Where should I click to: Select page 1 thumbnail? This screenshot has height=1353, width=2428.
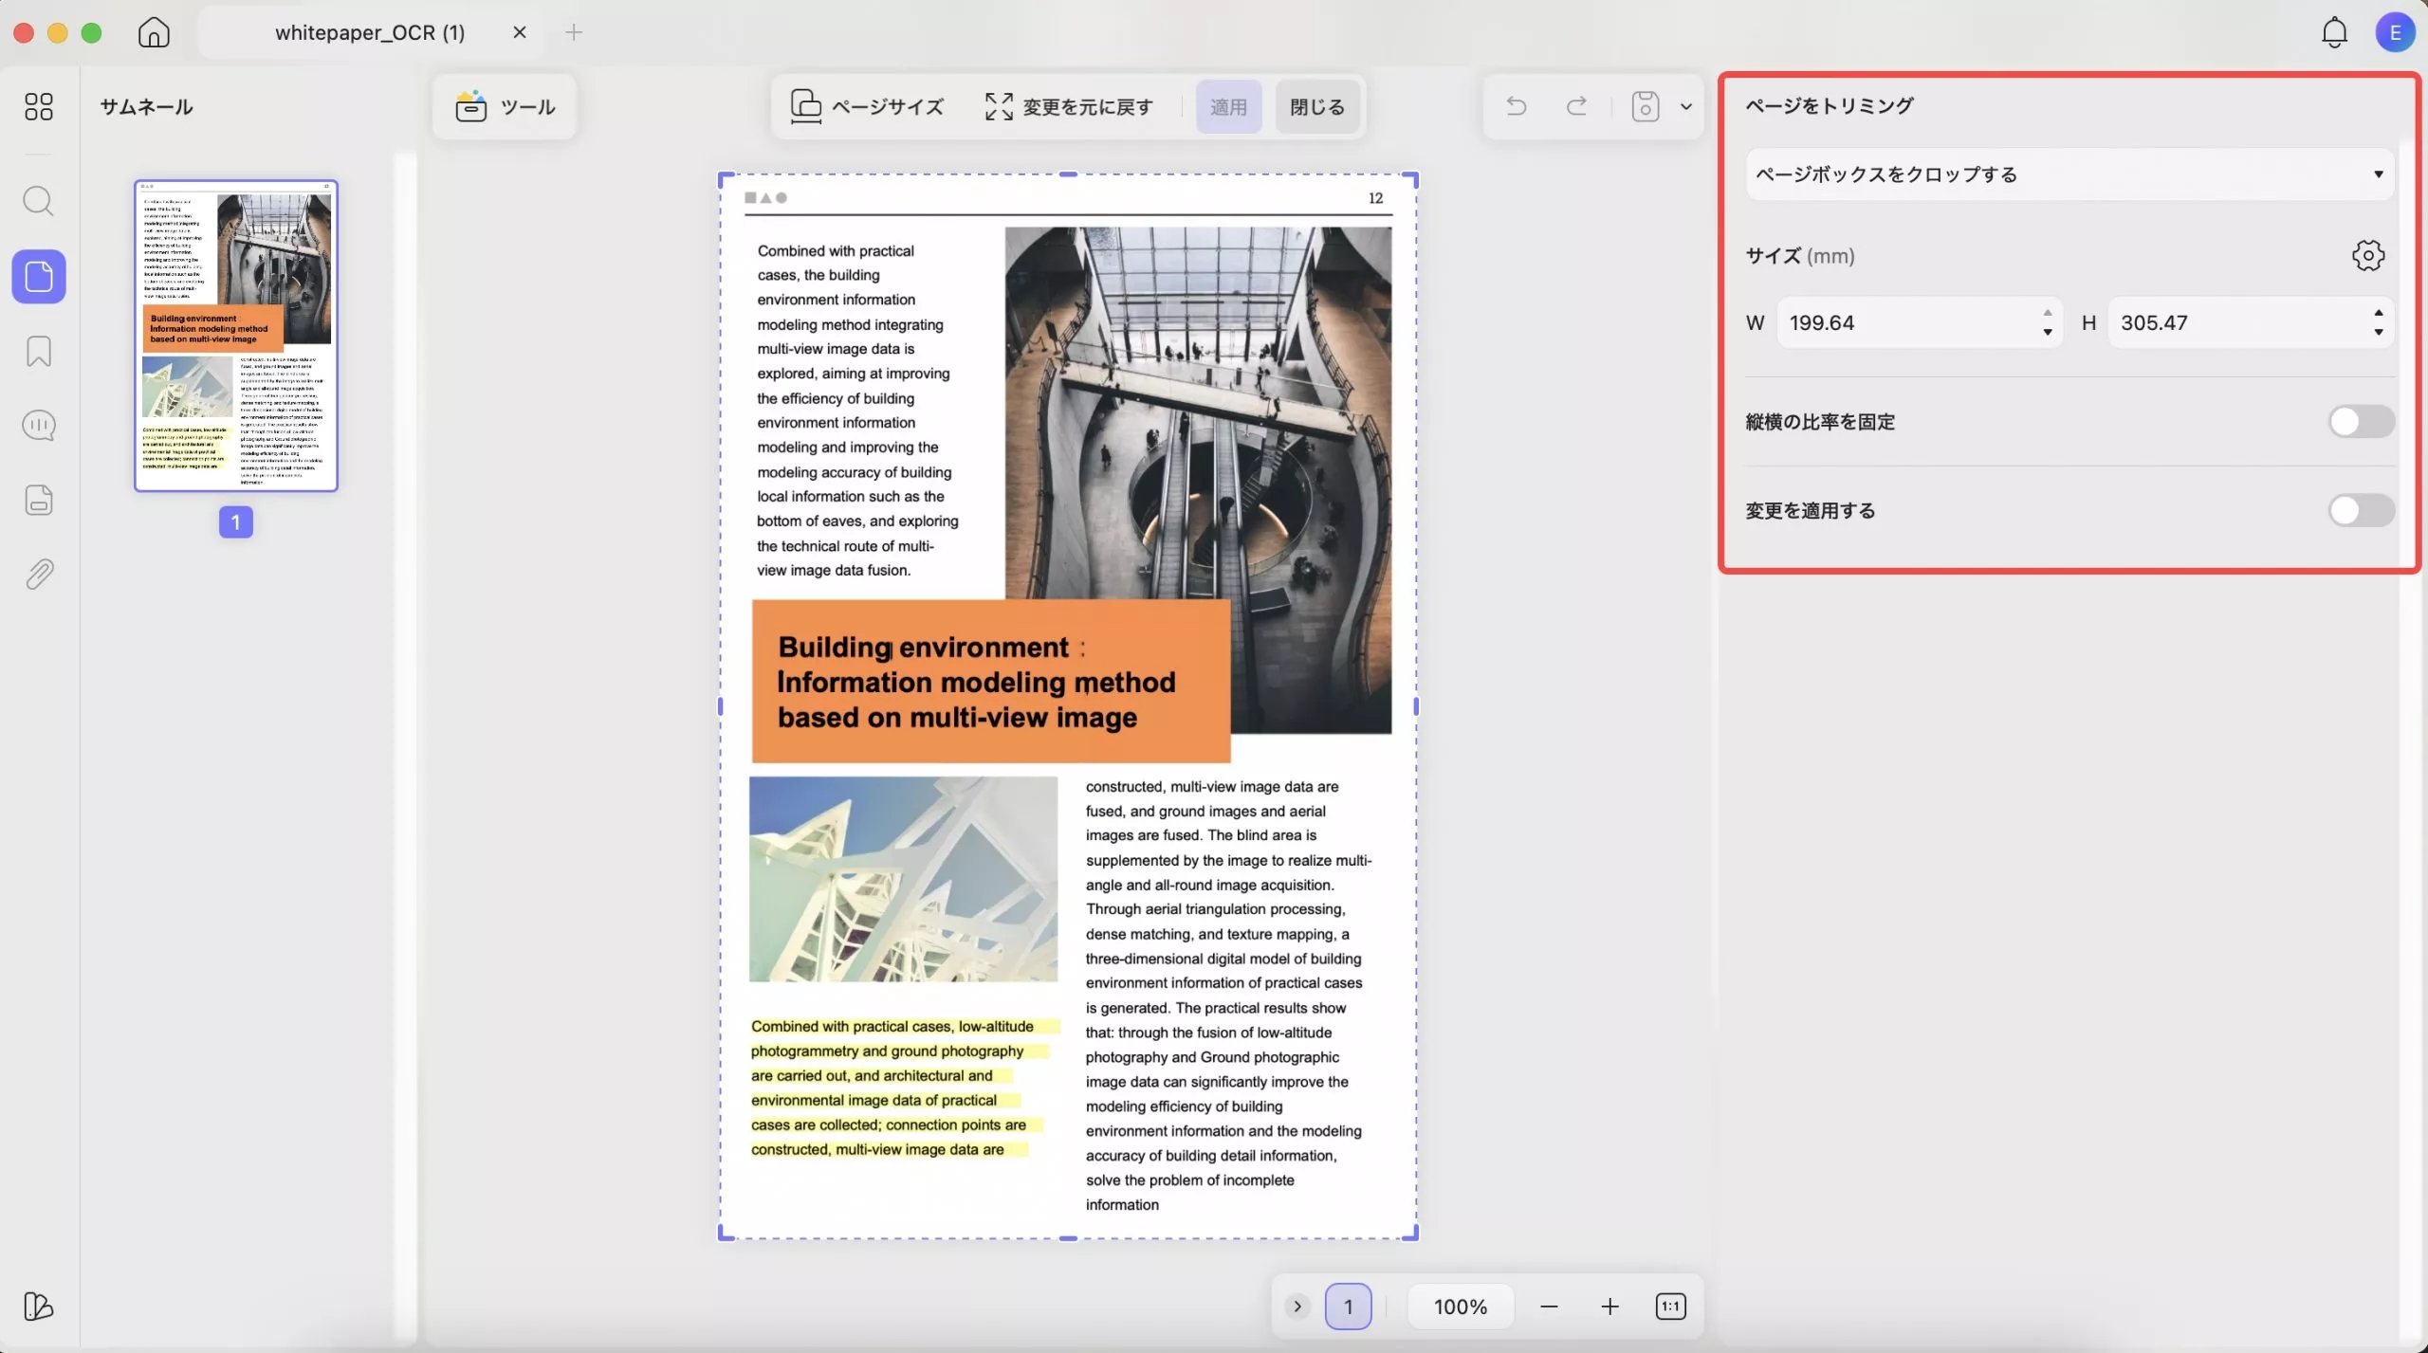tap(236, 336)
